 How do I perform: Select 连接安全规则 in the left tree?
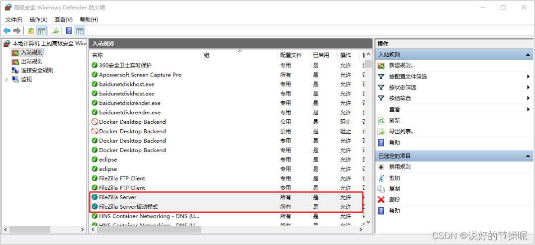point(37,70)
